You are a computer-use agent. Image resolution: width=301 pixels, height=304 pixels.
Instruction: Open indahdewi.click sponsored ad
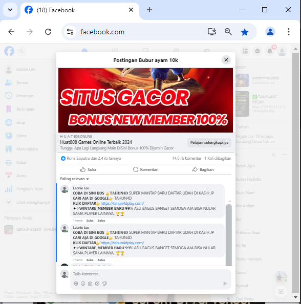click(262, 80)
